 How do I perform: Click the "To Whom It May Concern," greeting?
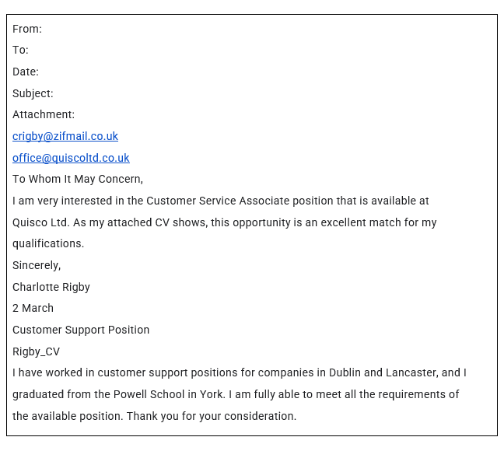(x=78, y=179)
